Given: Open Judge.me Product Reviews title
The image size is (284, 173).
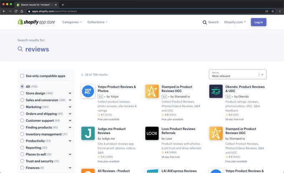Looking at the screenshot, I should pyautogui.click(x=112, y=131).
